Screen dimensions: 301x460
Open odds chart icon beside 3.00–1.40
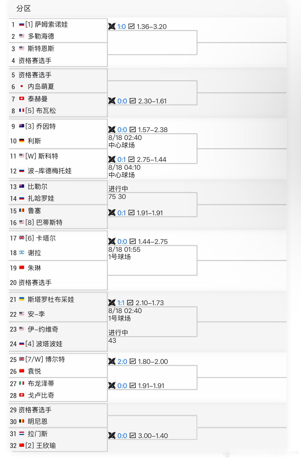click(x=133, y=436)
